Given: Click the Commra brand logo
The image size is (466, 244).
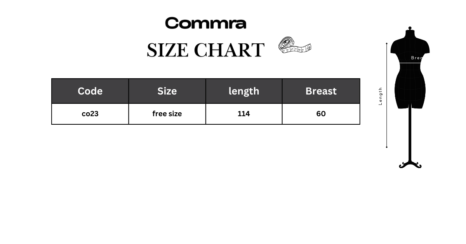Looking at the screenshot, I should point(205,23).
